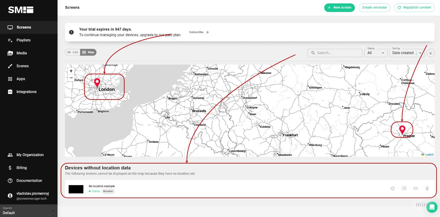Viewport: 440px width, 217px height.
Task: Preview the No location example screen
Action: click(416, 188)
